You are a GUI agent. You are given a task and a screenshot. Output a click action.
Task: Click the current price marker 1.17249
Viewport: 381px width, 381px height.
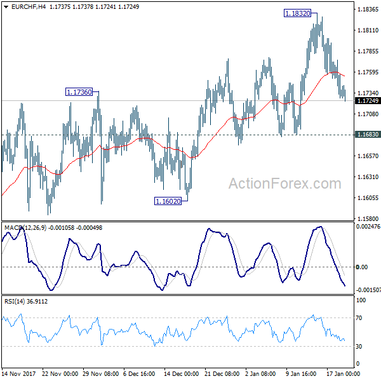[x=368, y=100]
